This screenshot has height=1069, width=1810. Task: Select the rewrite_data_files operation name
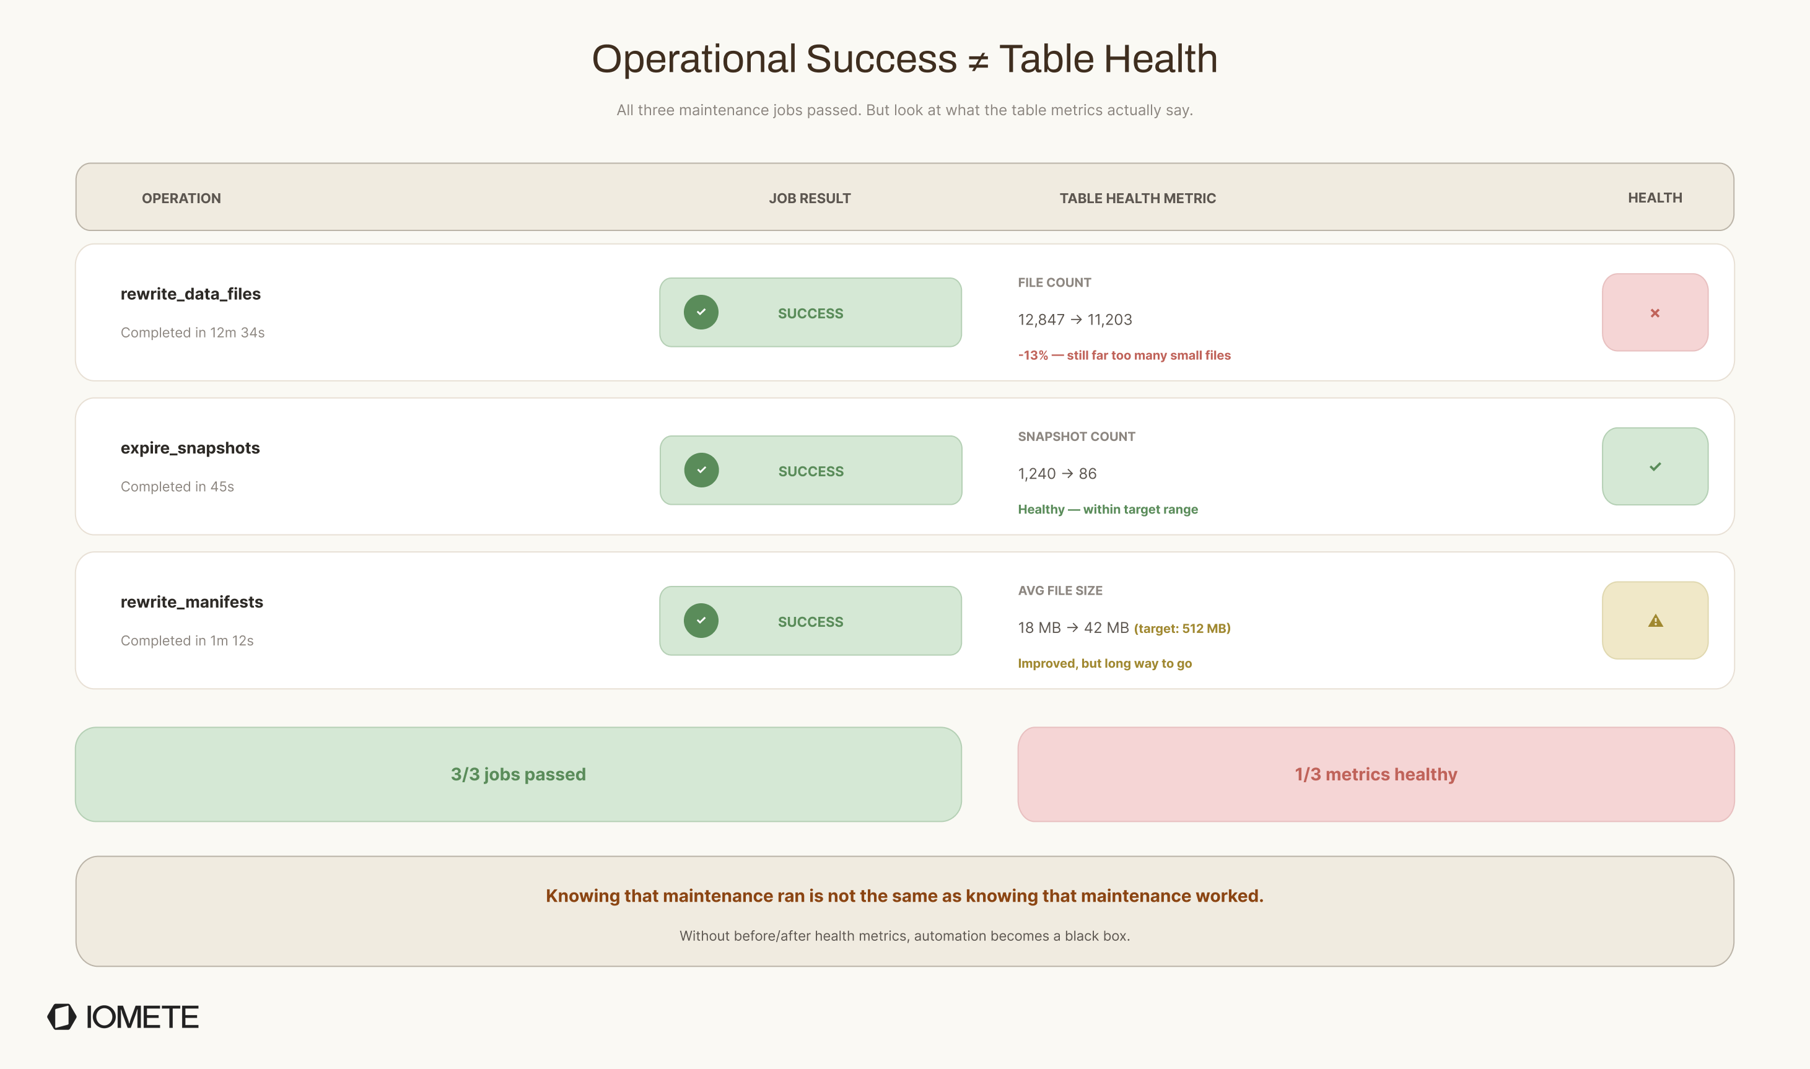pos(190,294)
